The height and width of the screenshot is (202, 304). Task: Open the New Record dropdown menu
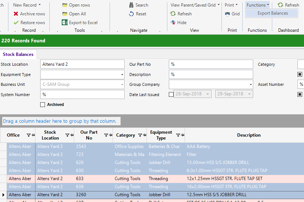[27, 5]
